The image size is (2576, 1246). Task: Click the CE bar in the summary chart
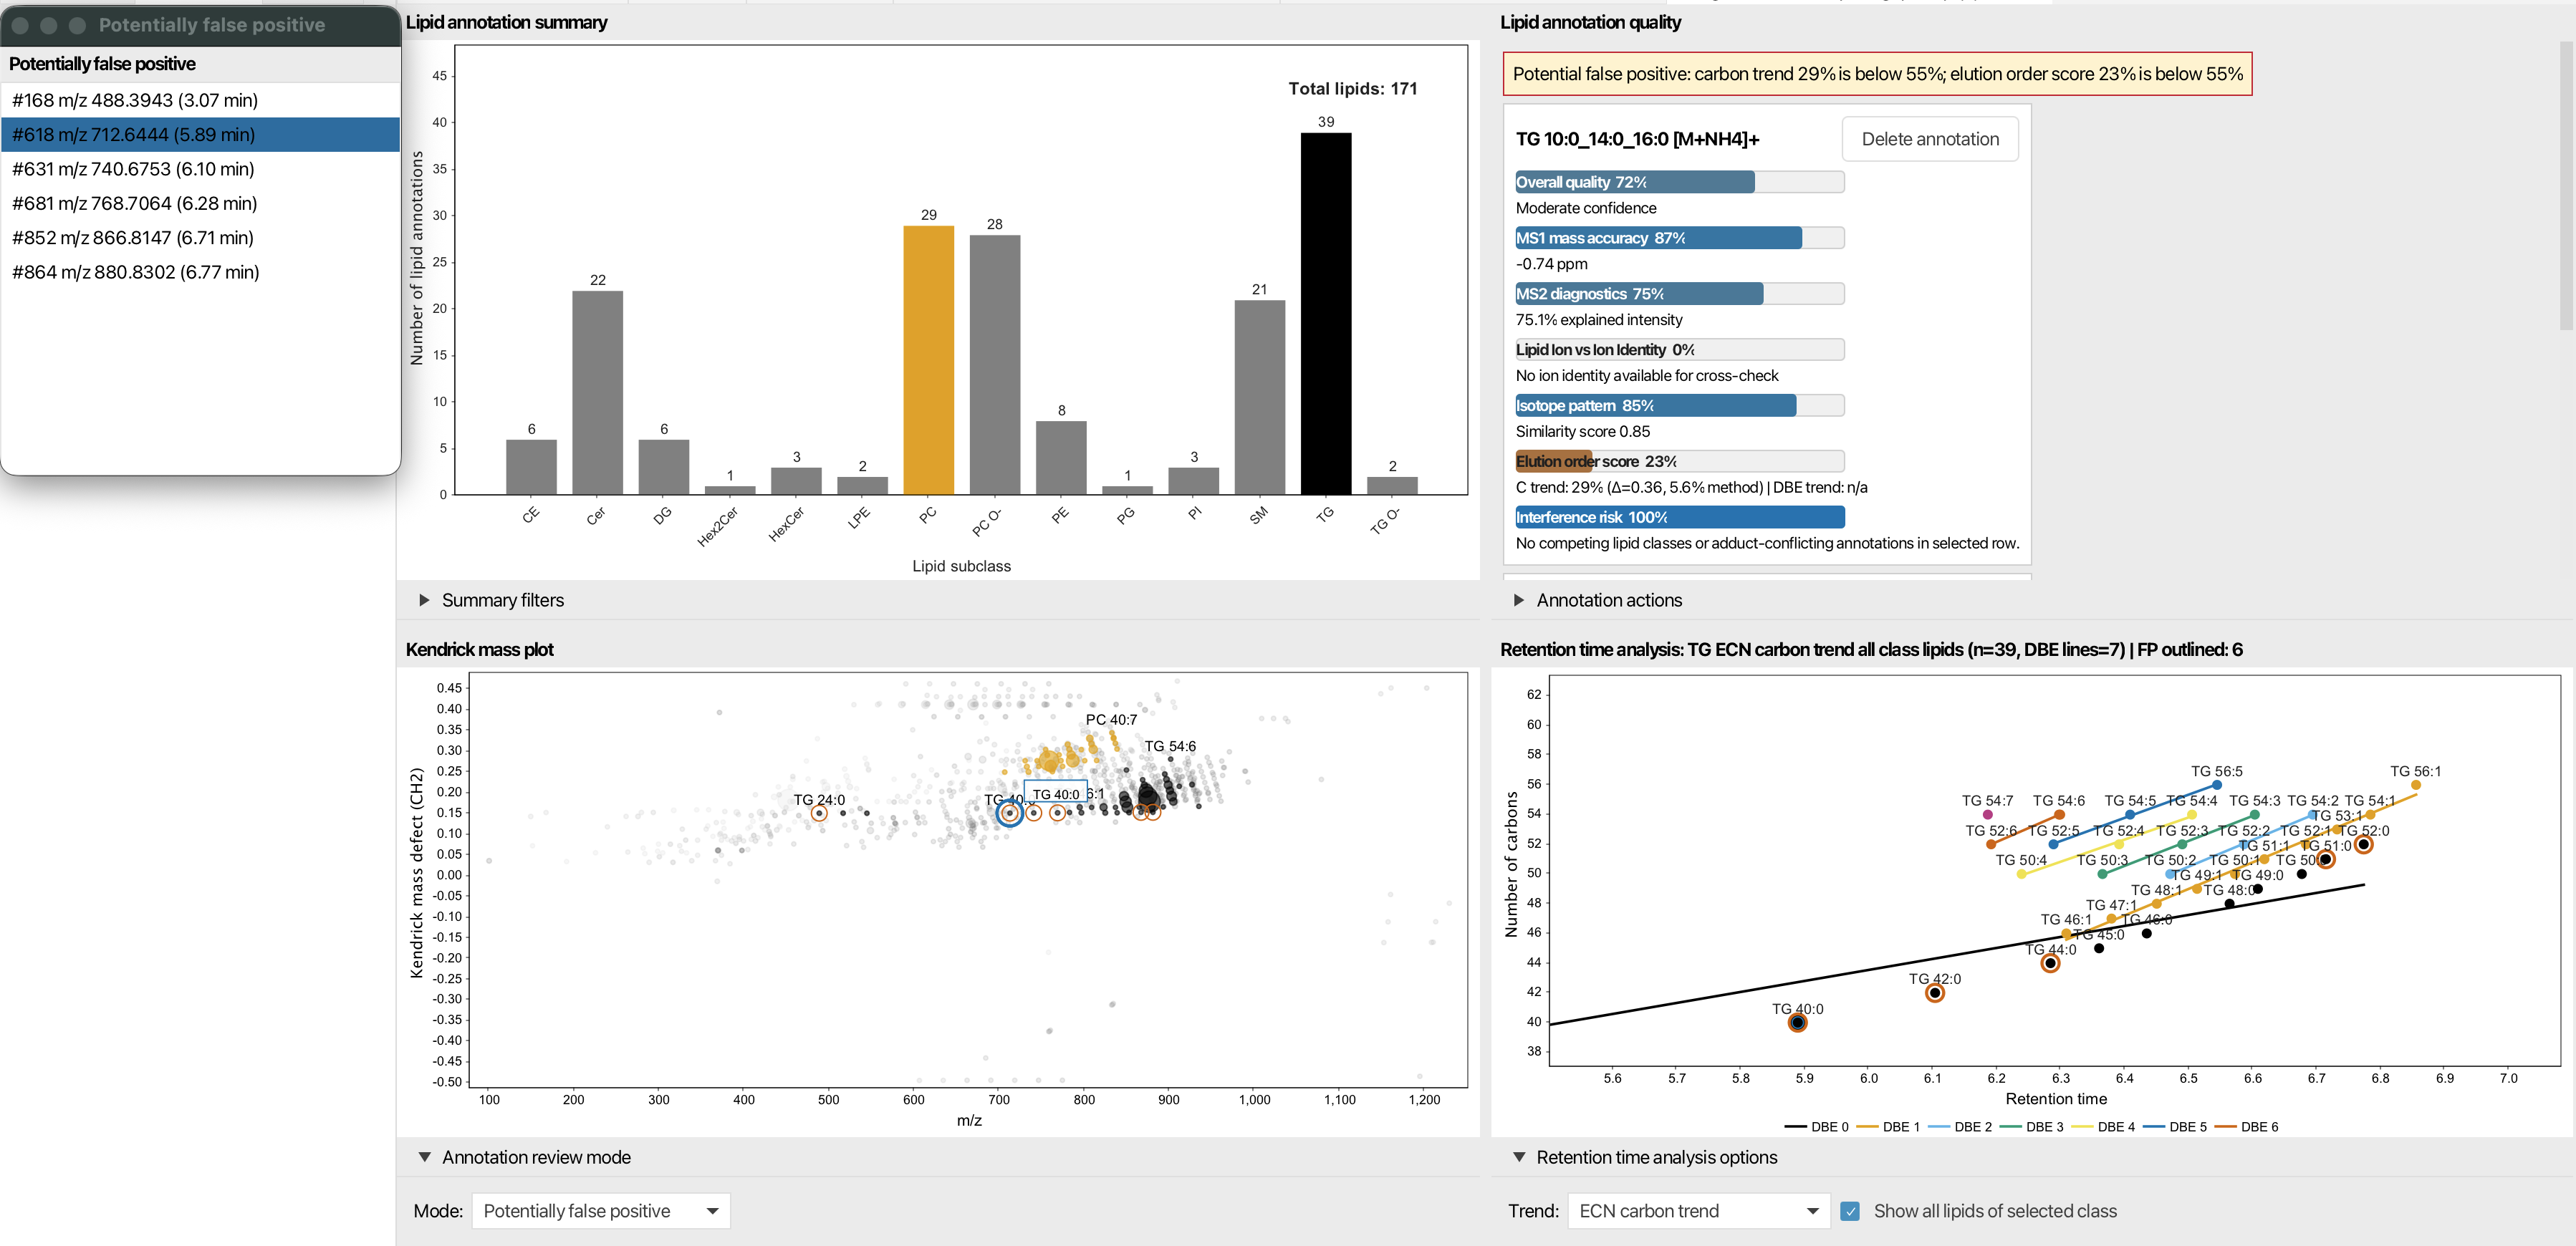click(531, 467)
